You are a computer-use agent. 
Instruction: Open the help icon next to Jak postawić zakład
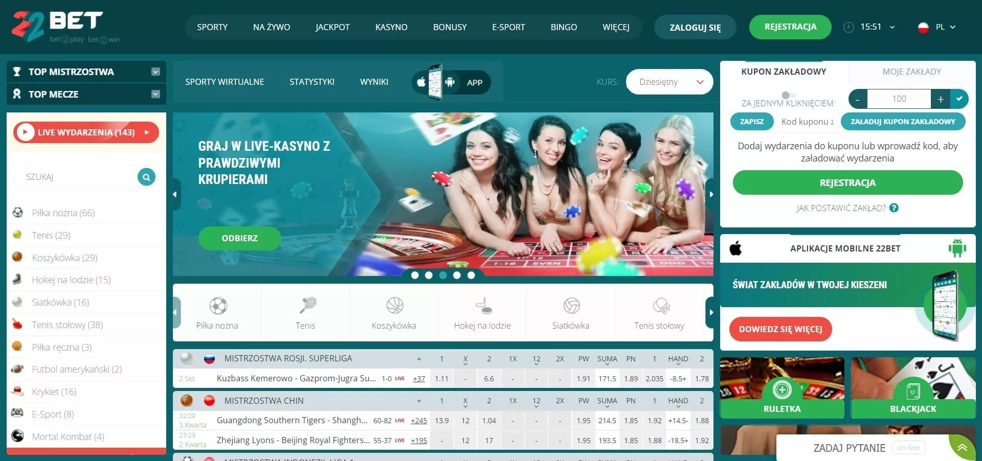point(894,208)
